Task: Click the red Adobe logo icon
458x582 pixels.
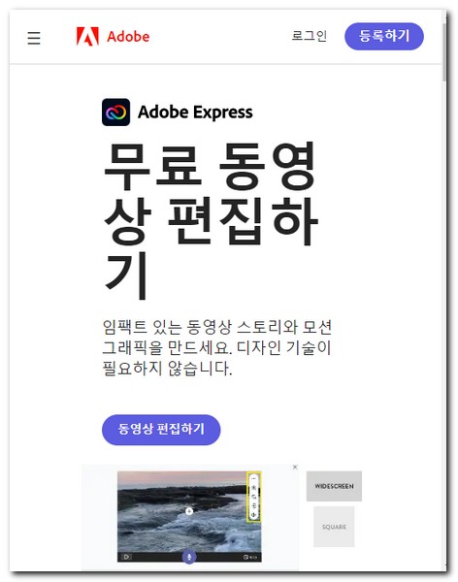Action: tap(87, 37)
